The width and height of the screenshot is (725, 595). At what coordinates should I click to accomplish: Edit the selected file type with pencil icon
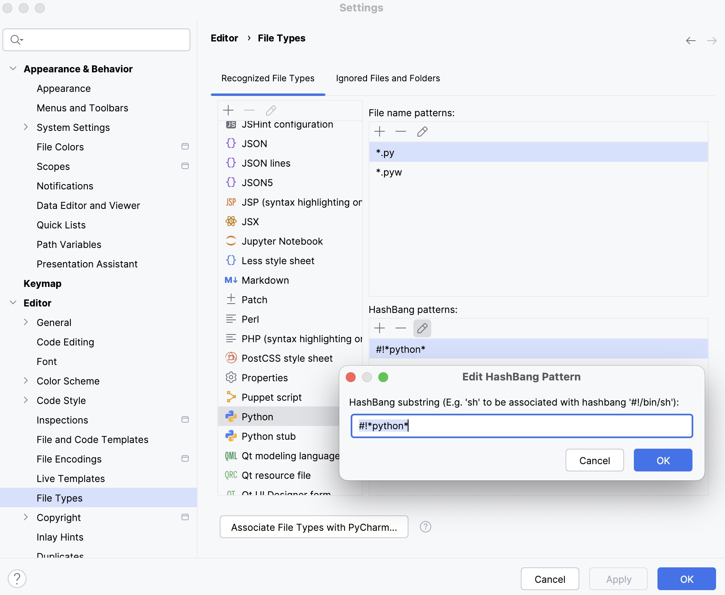tap(271, 110)
